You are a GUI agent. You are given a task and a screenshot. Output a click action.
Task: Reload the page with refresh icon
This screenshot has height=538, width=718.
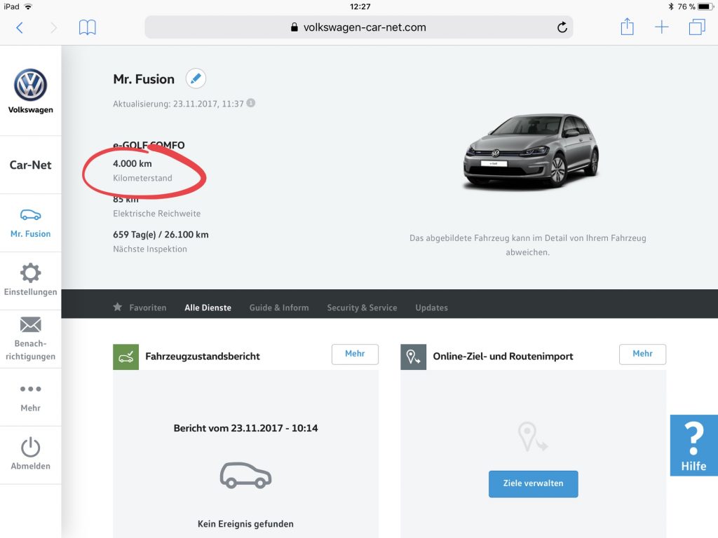562,27
